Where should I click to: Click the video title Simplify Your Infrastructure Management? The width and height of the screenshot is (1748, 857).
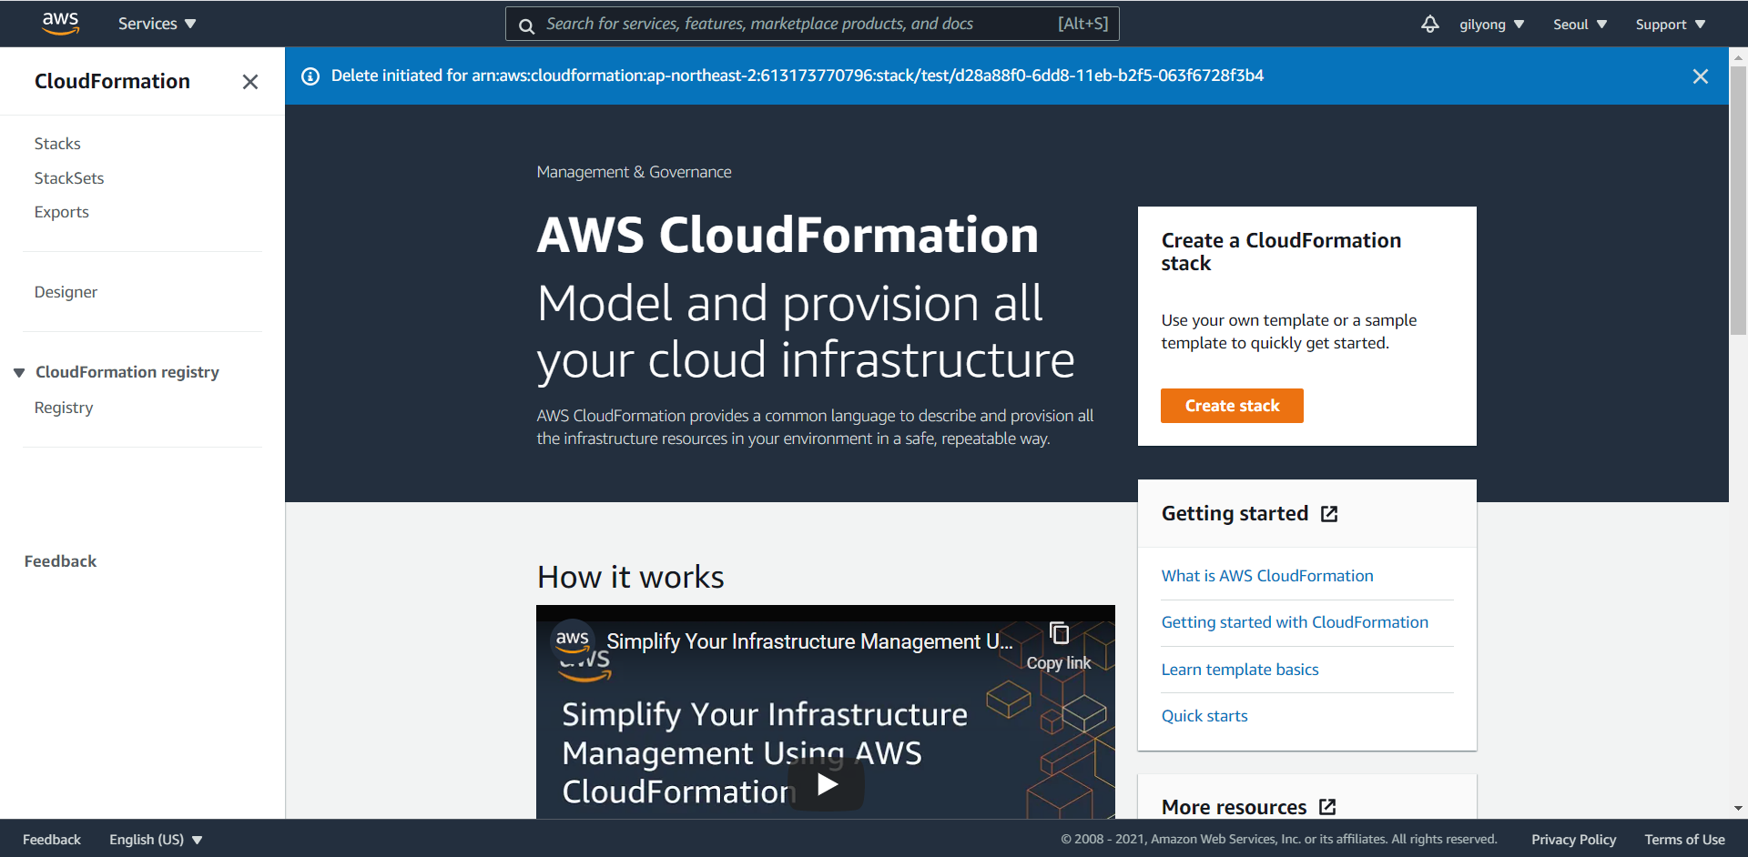tap(809, 641)
